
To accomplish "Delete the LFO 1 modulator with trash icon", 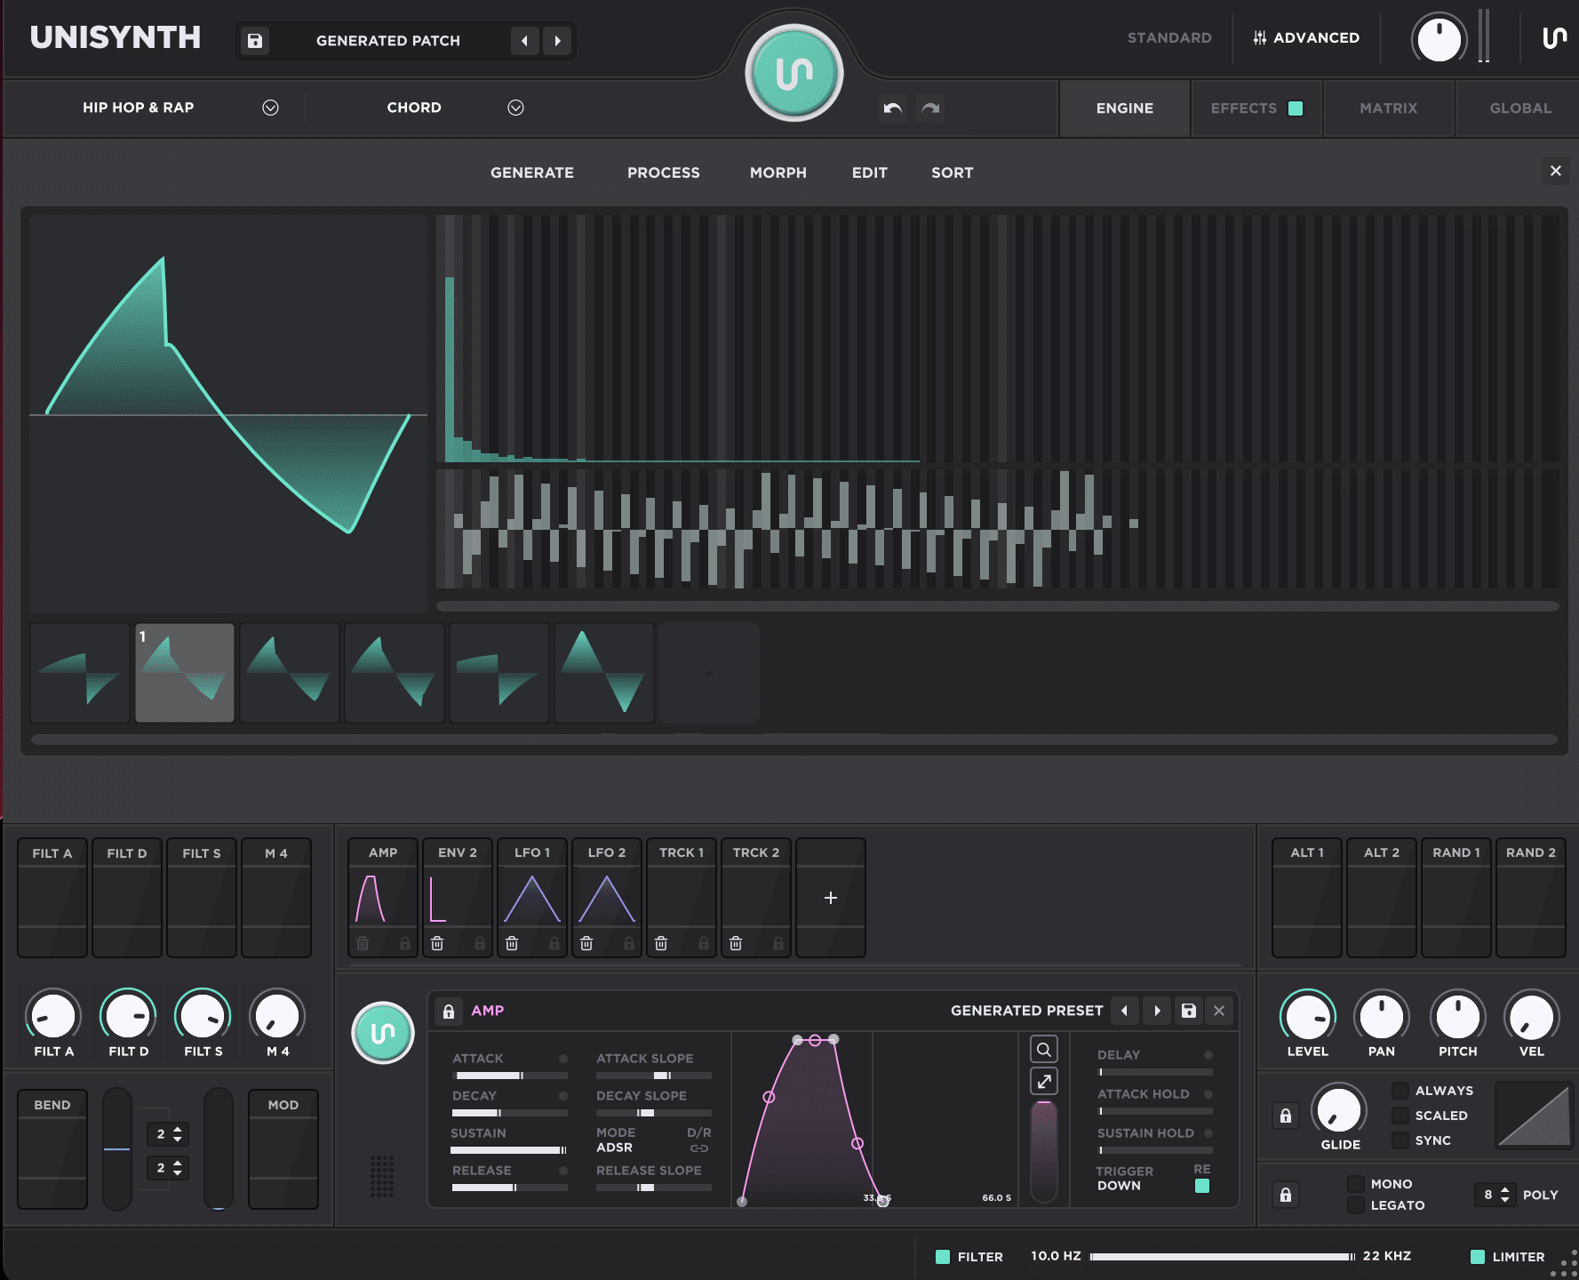I will (512, 943).
